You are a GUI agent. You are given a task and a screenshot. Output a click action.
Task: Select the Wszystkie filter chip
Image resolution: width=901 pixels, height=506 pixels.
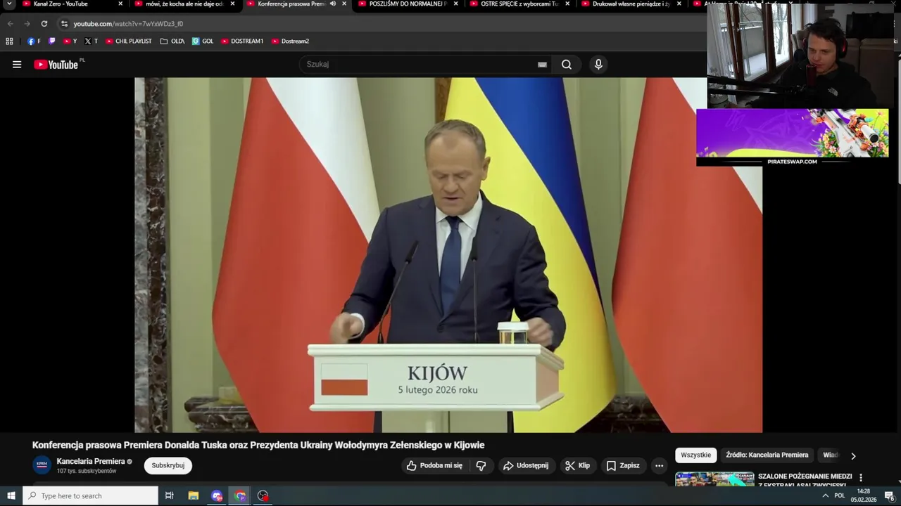click(696, 455)
